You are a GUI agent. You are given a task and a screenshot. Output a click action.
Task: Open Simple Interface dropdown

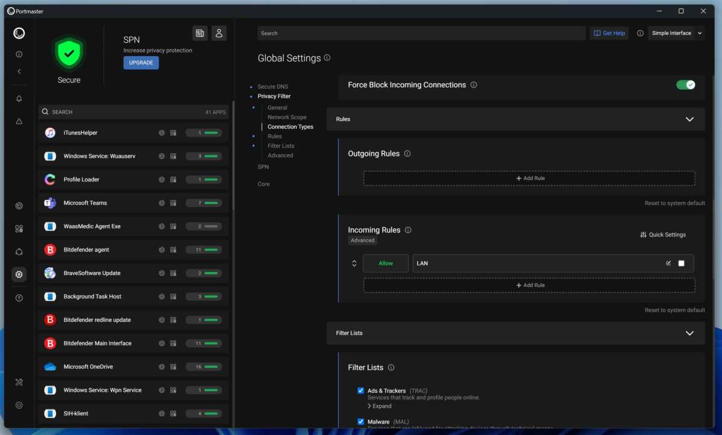pos(676,33)
